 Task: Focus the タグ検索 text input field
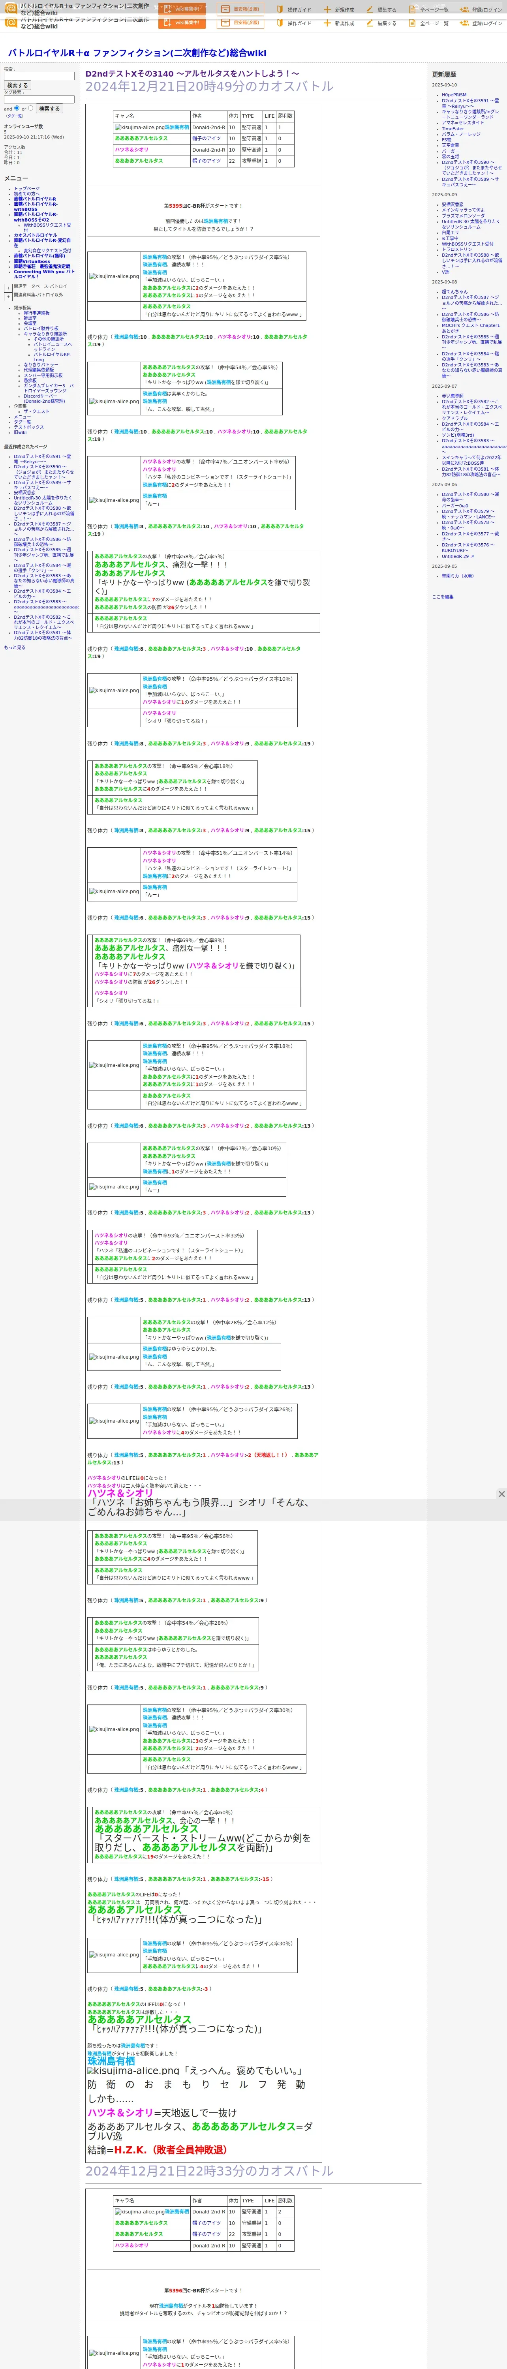pyautogui.click(x=39, y=99)
